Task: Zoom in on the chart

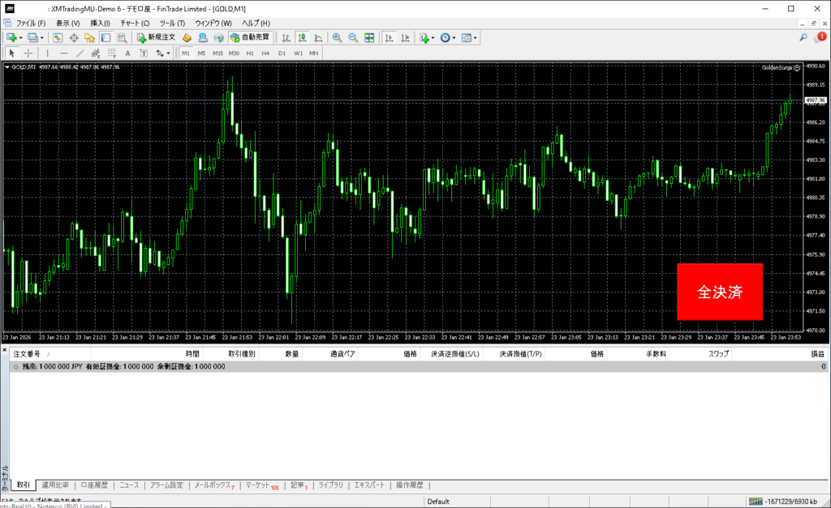Action: point(337,37)
